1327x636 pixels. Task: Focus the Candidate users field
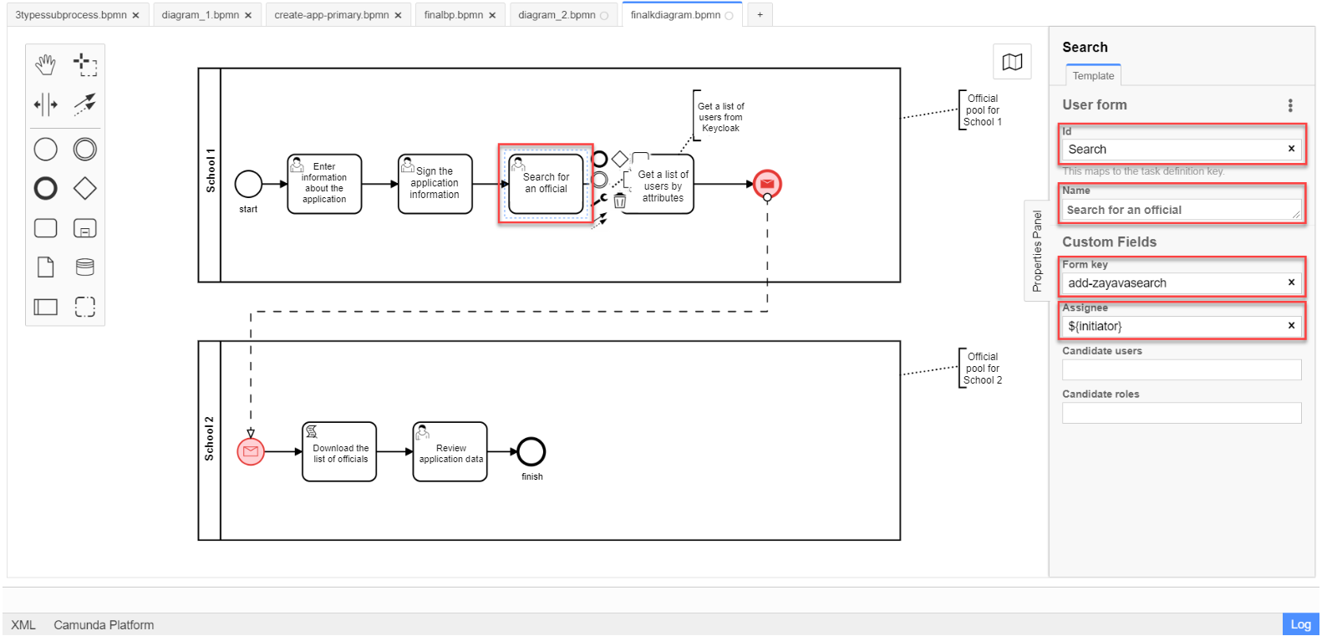(1182, 369)
